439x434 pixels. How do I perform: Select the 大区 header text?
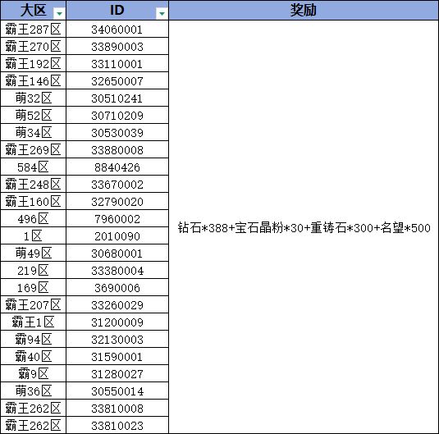pos(34,11)
